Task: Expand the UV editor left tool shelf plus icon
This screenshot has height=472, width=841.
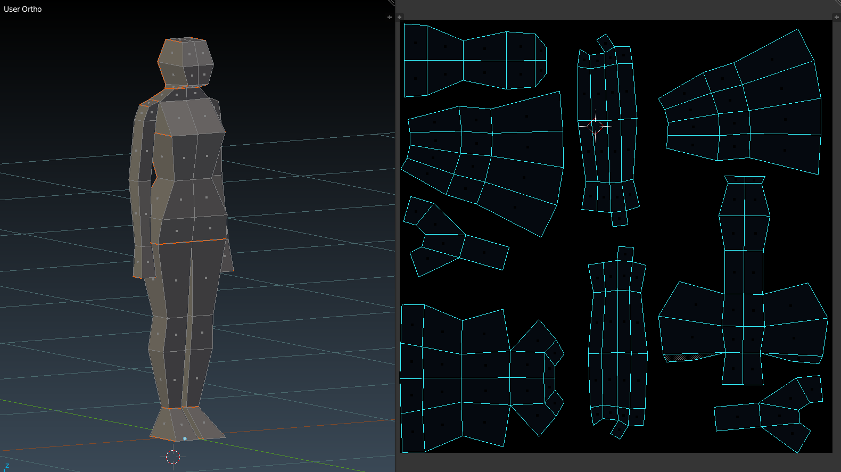Action: click(x=400, y=17)
